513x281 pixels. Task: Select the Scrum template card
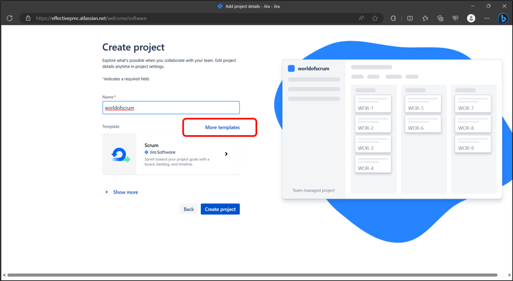tap(171, 154)
